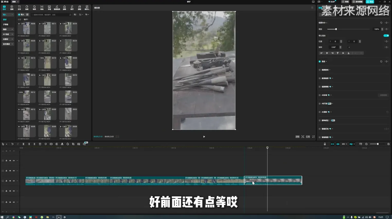Click the Mirror clip icon in timeline toolbar
Viewport: 392px width, 219px height.
click(x=62, y=144)
